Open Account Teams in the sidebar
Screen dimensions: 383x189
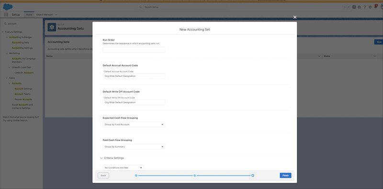point(23,94)
